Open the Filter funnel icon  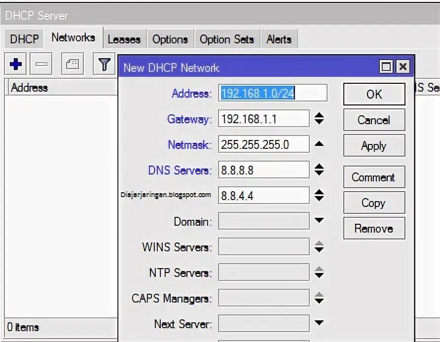click(x=104, y=64)
